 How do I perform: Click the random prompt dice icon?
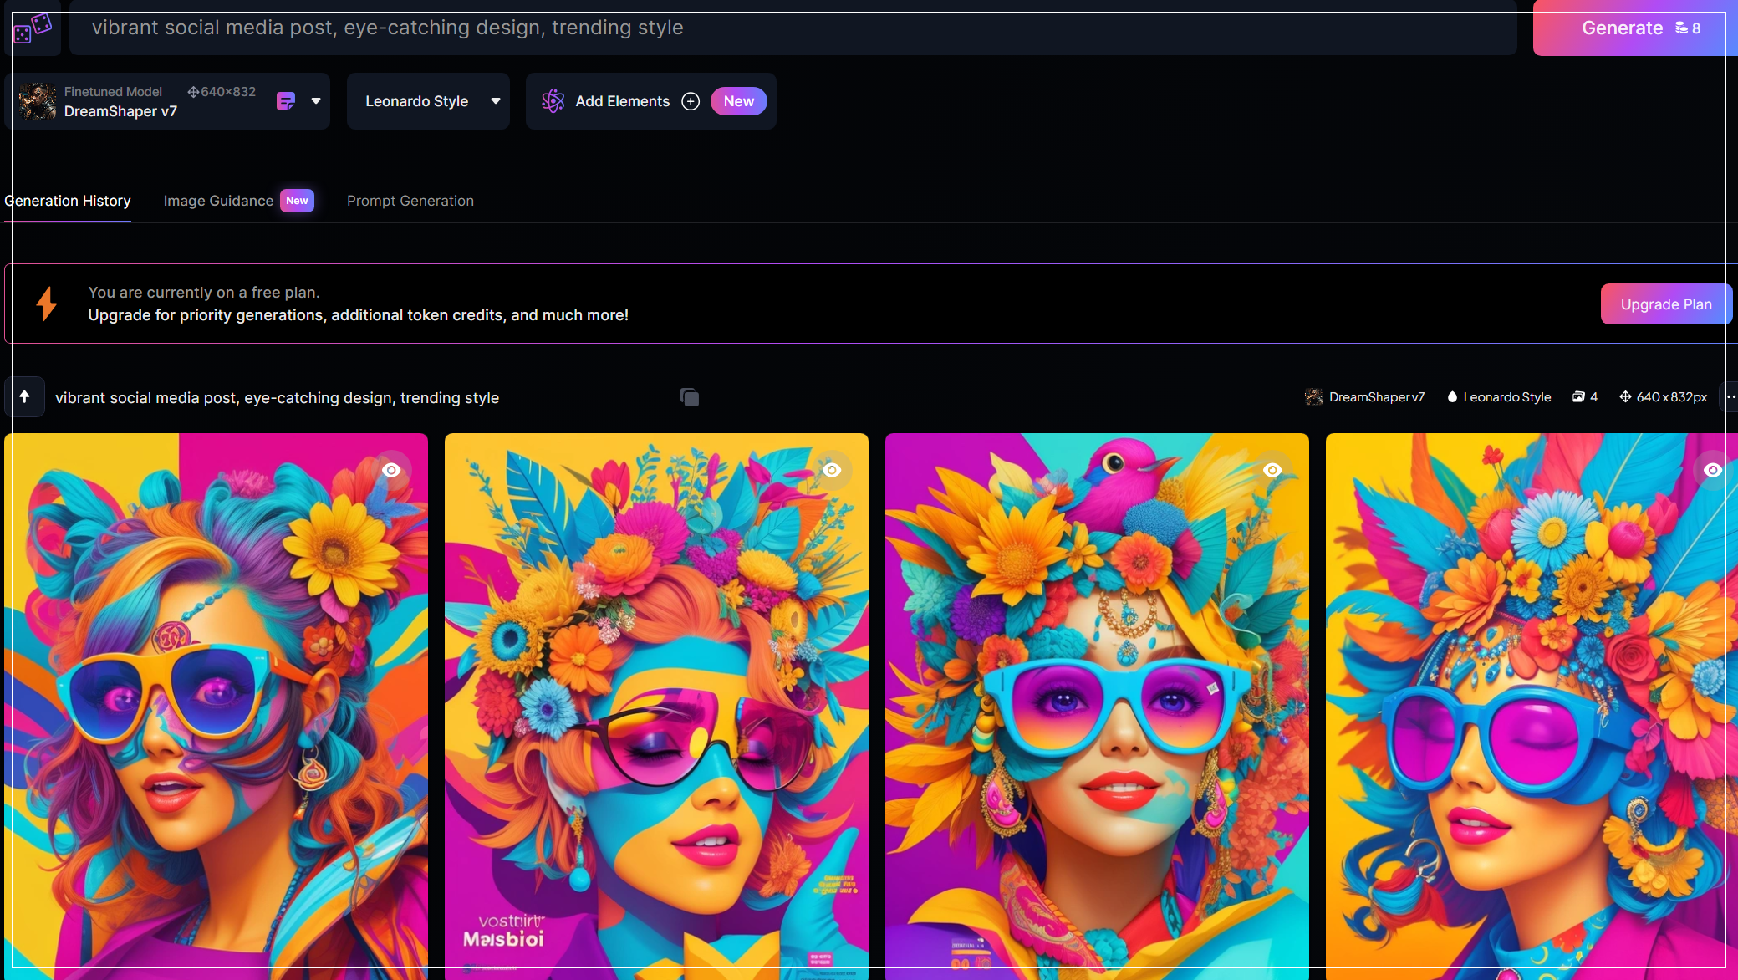[x=33, y=28]
